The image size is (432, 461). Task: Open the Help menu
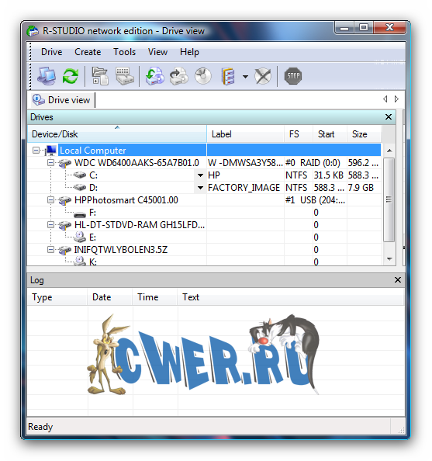click(x=189, y=52)
